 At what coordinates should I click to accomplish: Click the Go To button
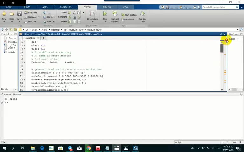tap(48, 17)
